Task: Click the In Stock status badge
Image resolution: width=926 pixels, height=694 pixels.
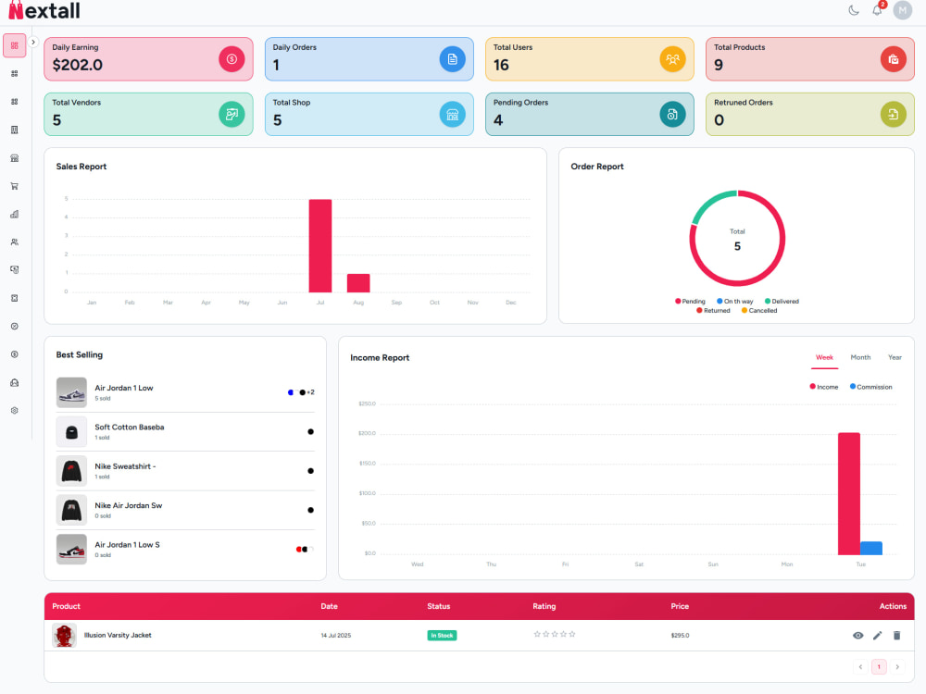Action: pos(442,636)
